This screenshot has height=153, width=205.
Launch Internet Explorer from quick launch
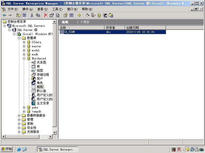(19, 149)
